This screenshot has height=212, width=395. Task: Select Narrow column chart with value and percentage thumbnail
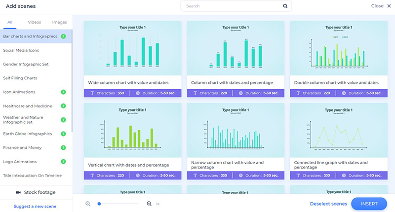(236, 130)
